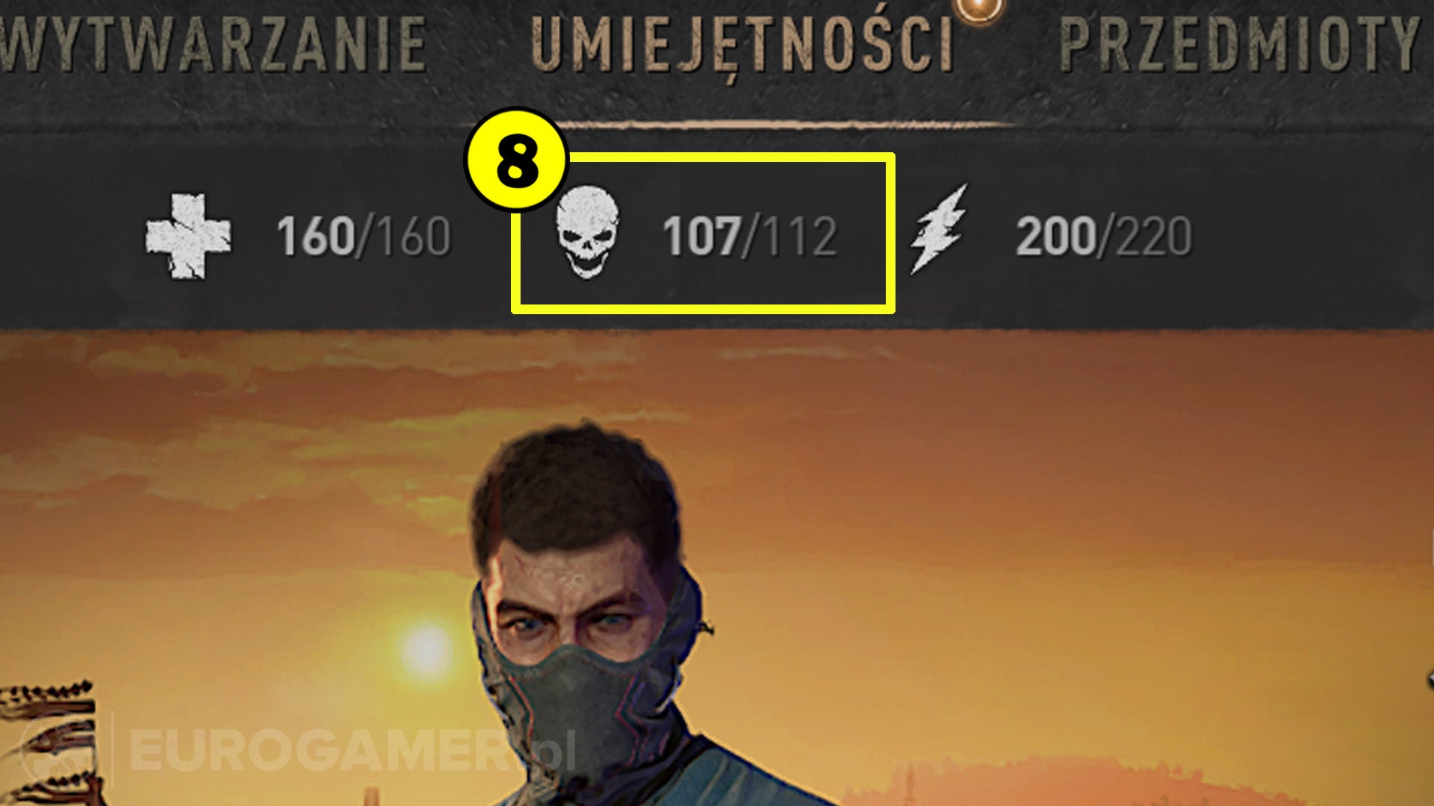Open the WYTWARZANIE crafting tab

[x=213, y=43]
